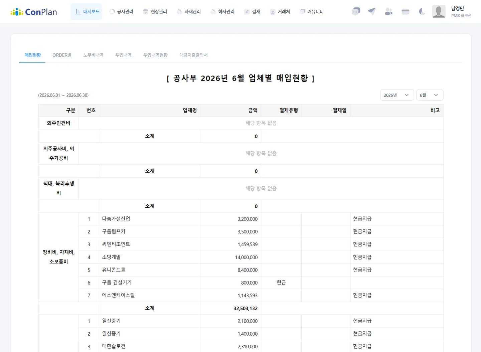Click the 외주인건비 category cell
The width and height of the screenshot is (481, 352).
click(x=59, y=123)
